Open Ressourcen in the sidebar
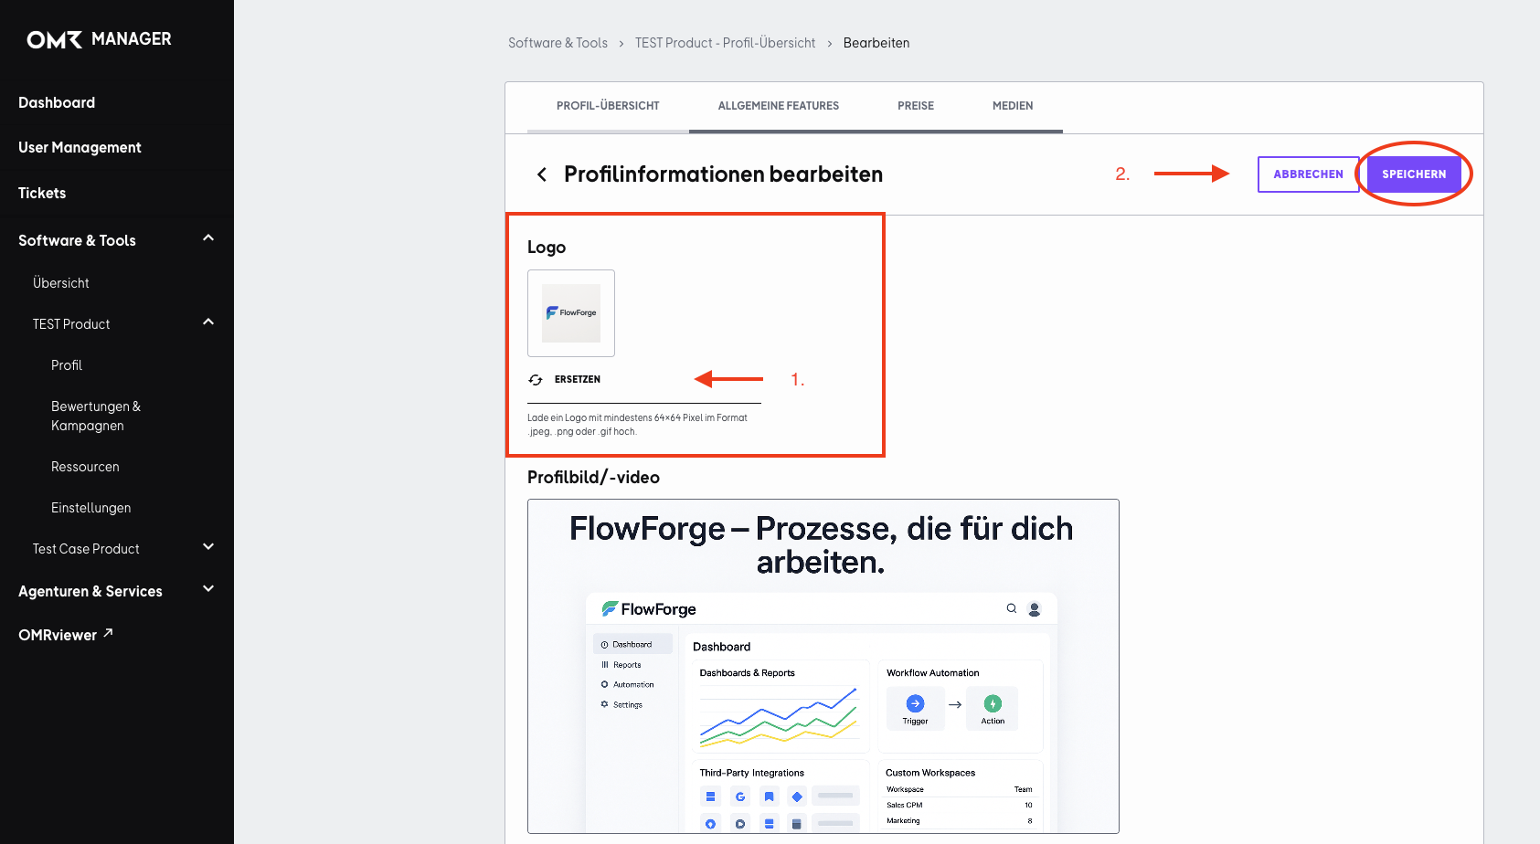 click(85, 467)
